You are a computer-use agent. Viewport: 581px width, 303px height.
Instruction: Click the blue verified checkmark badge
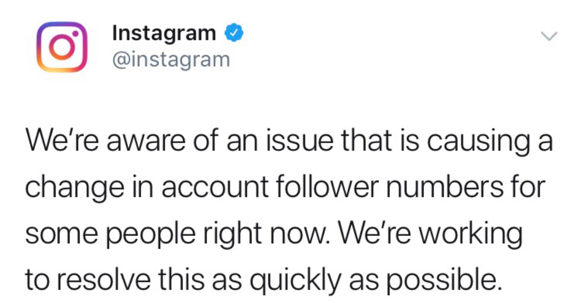pyautogui.click(x=234, y=34)
